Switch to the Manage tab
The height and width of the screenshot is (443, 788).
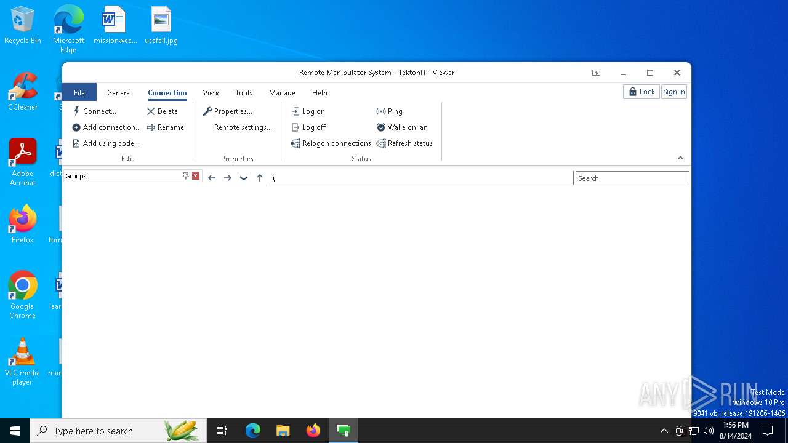(x=282, y=93)
